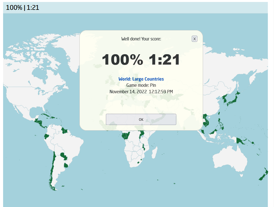The width and height of the screenshot is (274, 207).
Task: Select Ecuador on the map
Action: pyautogui.click(x=46, y=136)
